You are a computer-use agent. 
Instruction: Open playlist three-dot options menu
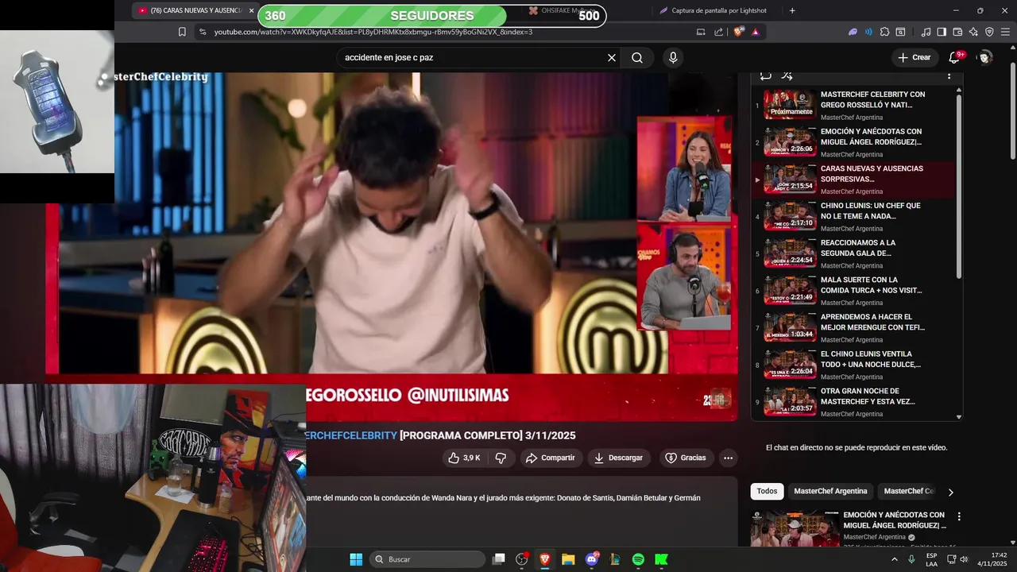click(x=949, y=75)
